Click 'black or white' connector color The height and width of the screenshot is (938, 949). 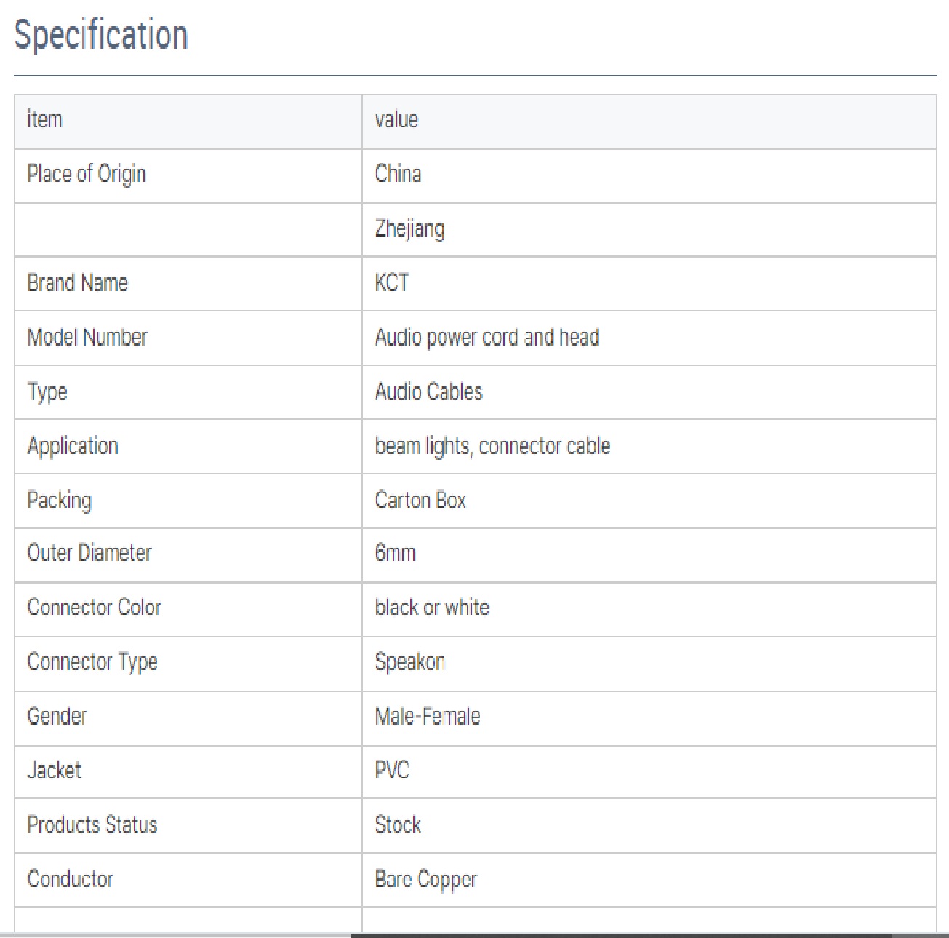click(432, 608)
